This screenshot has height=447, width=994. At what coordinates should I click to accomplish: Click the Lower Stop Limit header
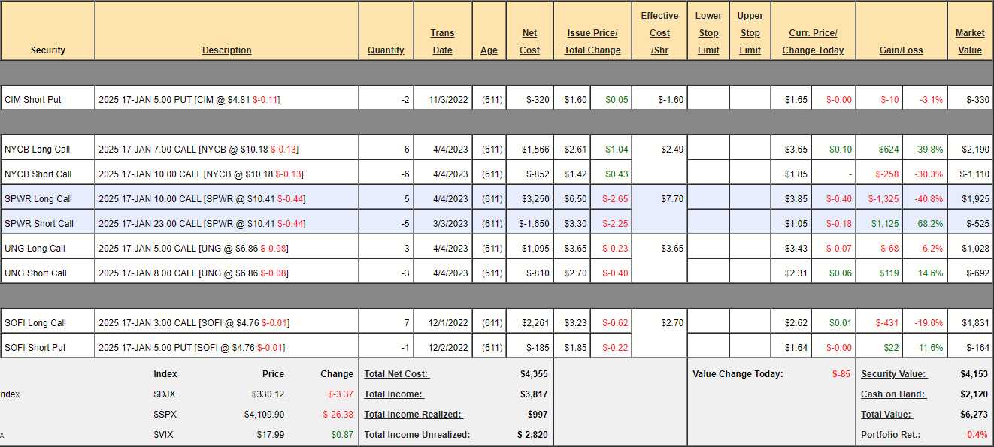tap(708, 33)
